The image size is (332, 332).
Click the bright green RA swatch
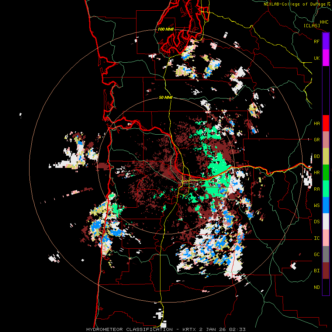point(326,189)
